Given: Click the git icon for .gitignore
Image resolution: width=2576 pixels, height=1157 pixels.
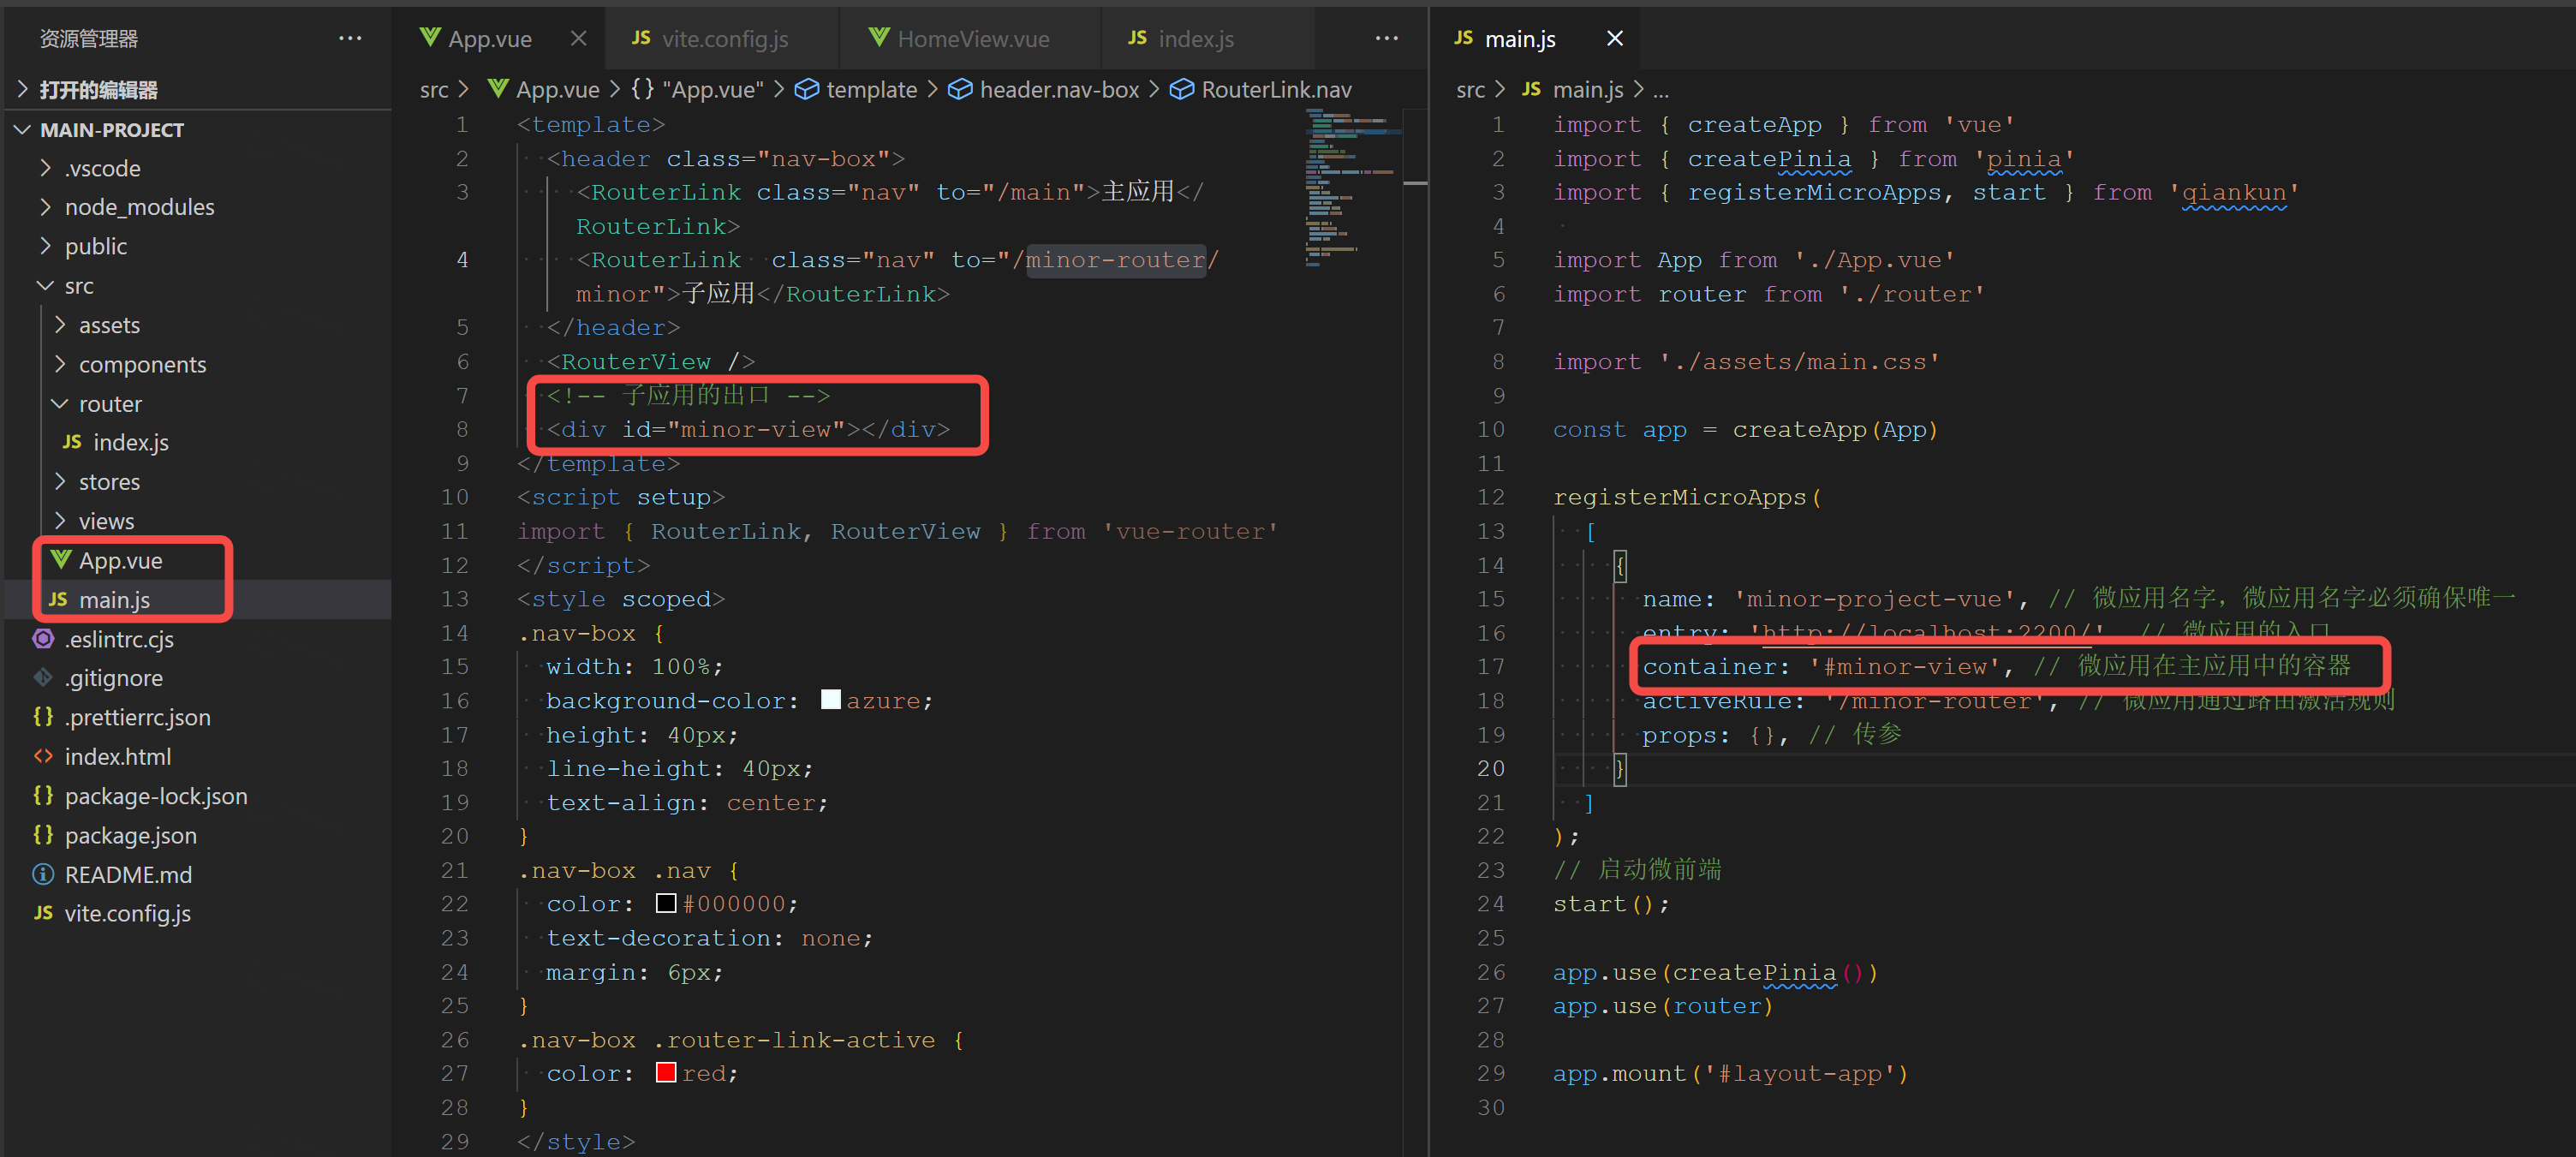Looking at the screenshot, I should [x=43, y=677].
